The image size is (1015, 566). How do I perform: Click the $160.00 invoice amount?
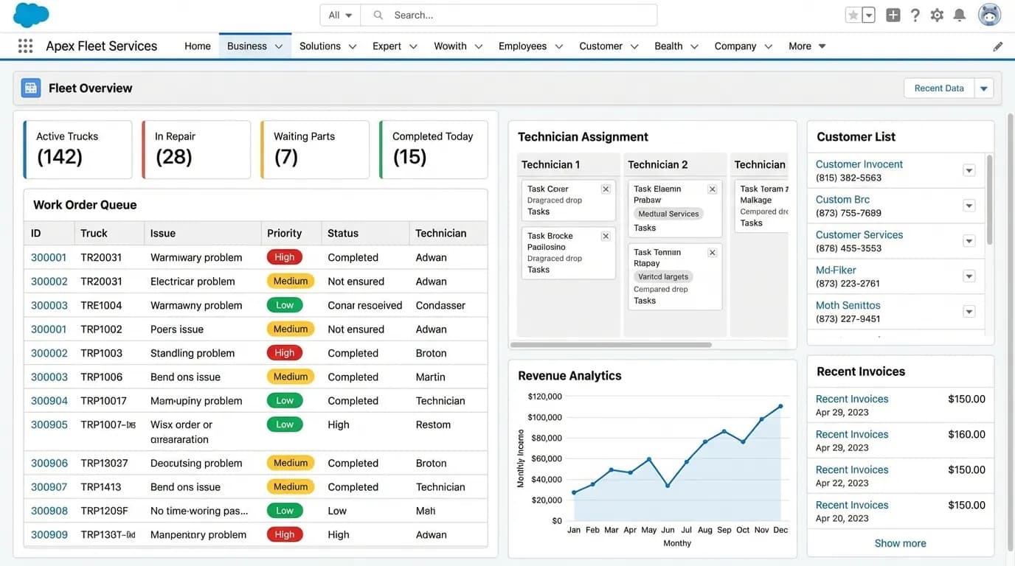[x=966, y=434]
